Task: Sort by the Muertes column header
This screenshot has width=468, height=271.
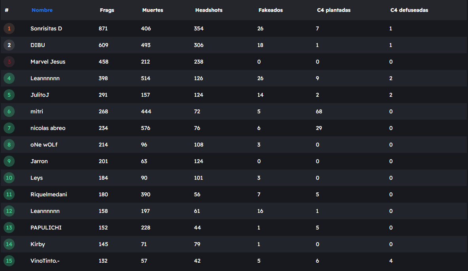Action: pos(153,10)
